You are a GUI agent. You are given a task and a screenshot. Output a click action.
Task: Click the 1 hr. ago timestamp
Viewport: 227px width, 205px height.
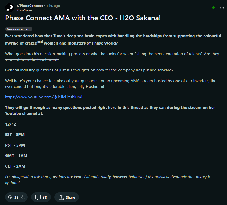53,6
